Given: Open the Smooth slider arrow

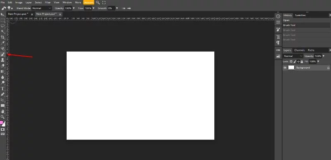Looking at the screenshot, I should (117, 8).
